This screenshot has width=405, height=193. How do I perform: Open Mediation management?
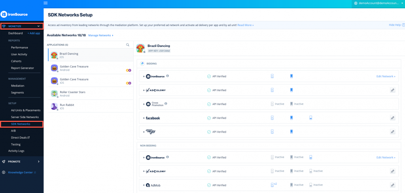tap(17, 86)
